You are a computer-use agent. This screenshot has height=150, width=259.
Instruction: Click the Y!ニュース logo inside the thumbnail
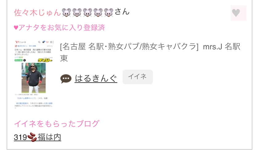[x=20, y=42]
